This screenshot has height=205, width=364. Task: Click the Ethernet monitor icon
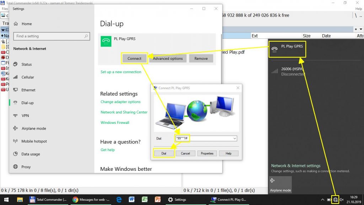[15, 90]
